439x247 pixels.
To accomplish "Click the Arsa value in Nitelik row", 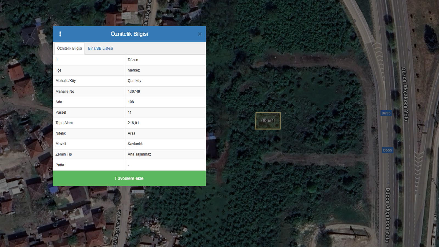I will click(131, 133).
